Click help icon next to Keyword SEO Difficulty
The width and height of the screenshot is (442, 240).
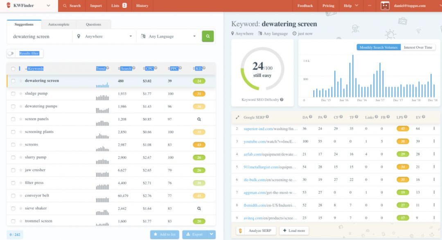coord(282,100)
